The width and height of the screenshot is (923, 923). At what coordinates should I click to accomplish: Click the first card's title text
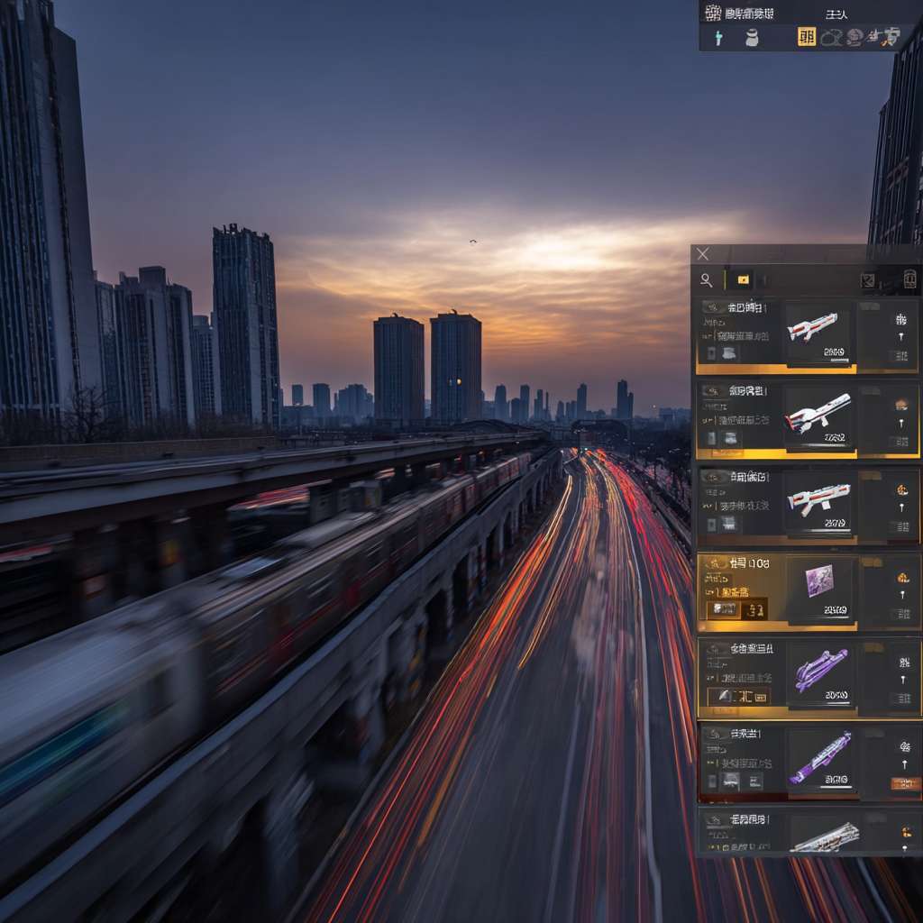click(x=745, y=308)
